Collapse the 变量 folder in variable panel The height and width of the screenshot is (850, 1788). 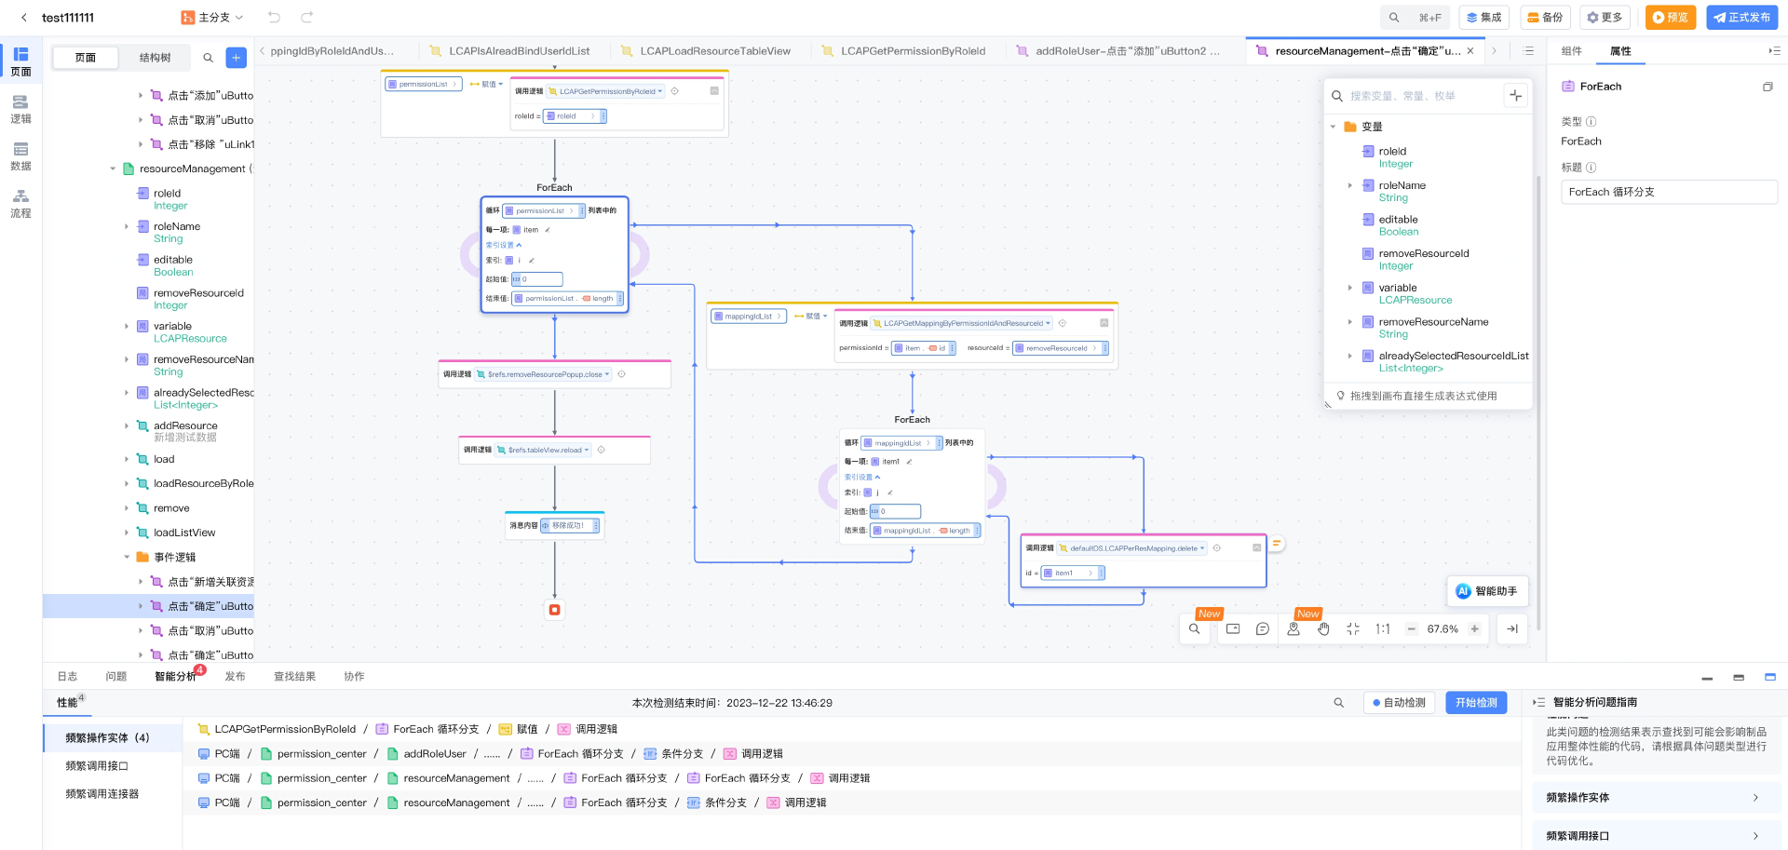pyautogui.click(x=1334, y=127)
